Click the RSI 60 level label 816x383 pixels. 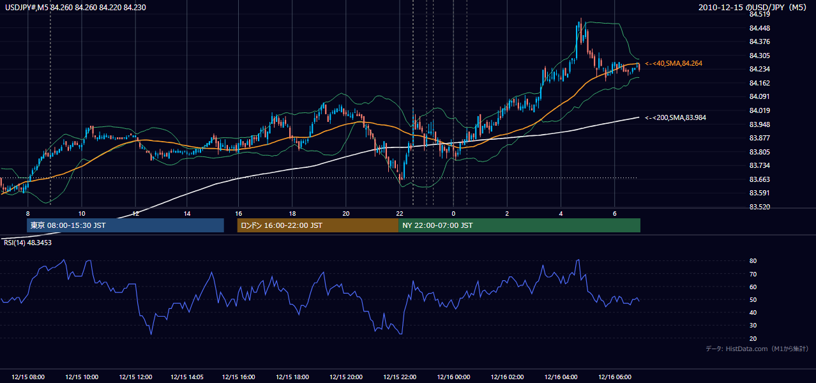coord(753,287)
